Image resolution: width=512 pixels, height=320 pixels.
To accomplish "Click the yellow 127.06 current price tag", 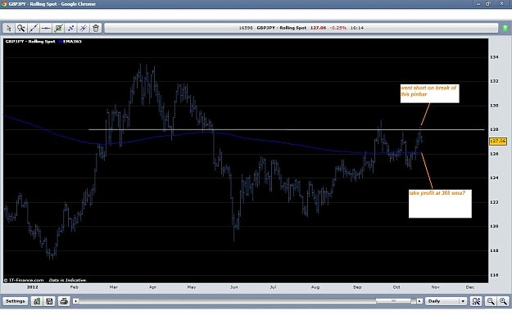I will coord(498,141).
